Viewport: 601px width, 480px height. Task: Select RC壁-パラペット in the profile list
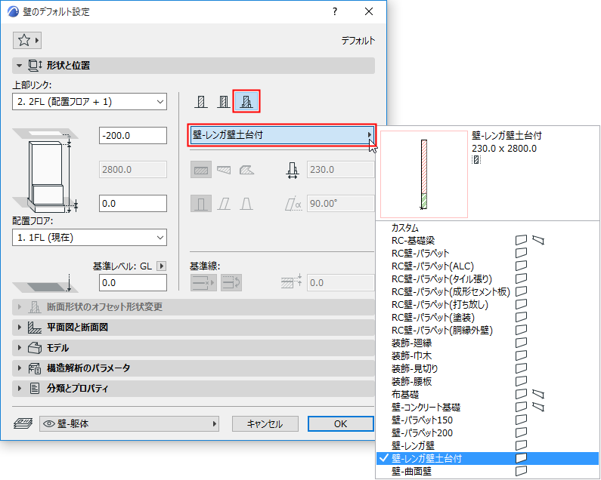pos(487,253)
